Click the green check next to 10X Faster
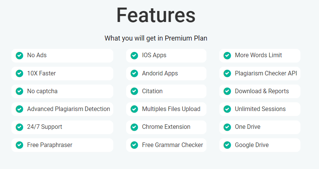The height and width of the screenshot is (169, 319). pyautogui.click(x=19, y=74)
